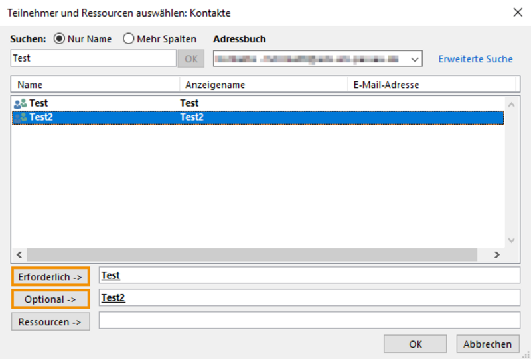This screenshot has height=359, width=531.
Task: Click the horizontal scrollbar thumb
Action: tap(252, 254)
